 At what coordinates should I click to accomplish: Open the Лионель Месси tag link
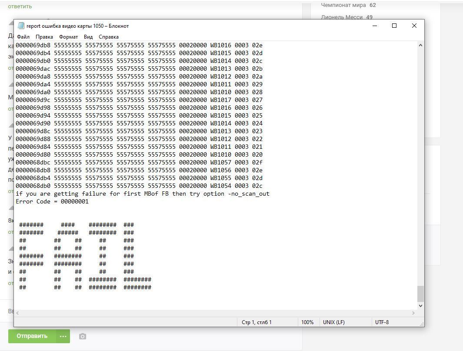342,17
